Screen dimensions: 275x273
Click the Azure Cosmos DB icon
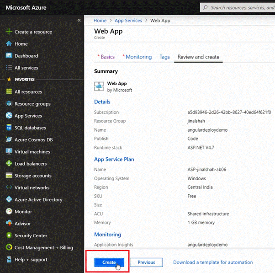9,139
